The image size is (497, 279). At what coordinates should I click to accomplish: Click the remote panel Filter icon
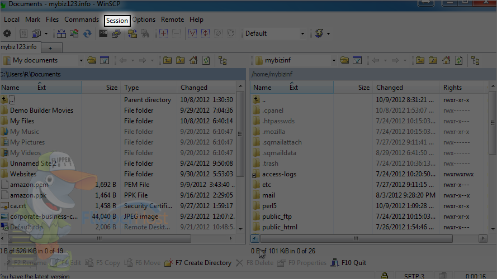coord(357,60)
